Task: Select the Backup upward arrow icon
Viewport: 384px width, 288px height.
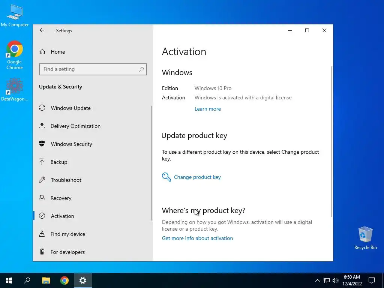Action: 42,162
